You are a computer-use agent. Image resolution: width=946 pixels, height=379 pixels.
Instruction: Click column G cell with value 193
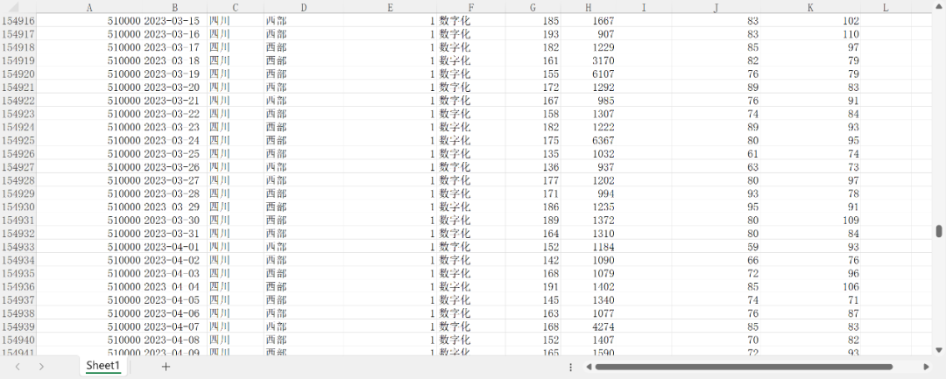click(533, 34)
